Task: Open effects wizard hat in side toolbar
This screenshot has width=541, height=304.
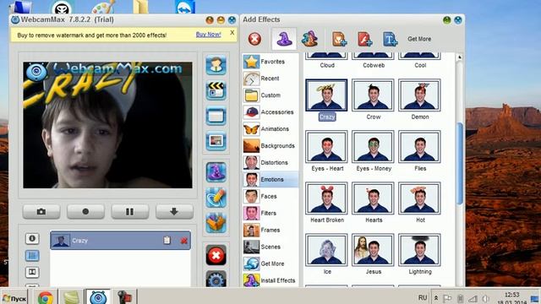Action: coord(216,172)
